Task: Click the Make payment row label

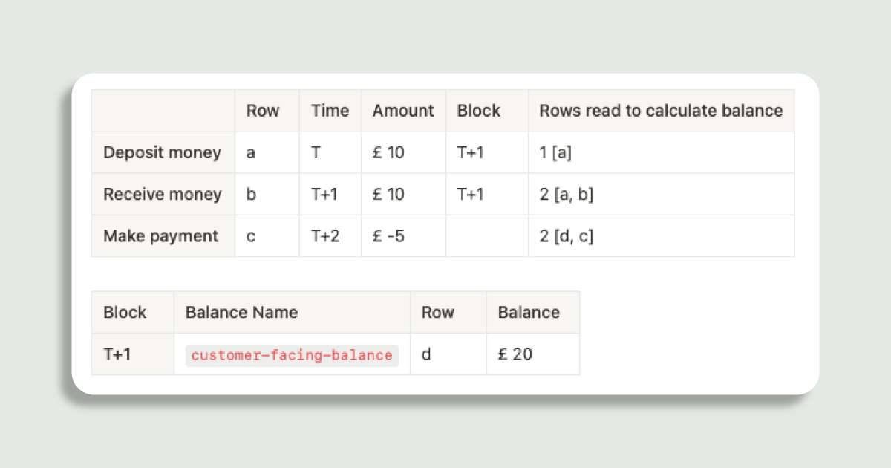Action: (160, 236)
